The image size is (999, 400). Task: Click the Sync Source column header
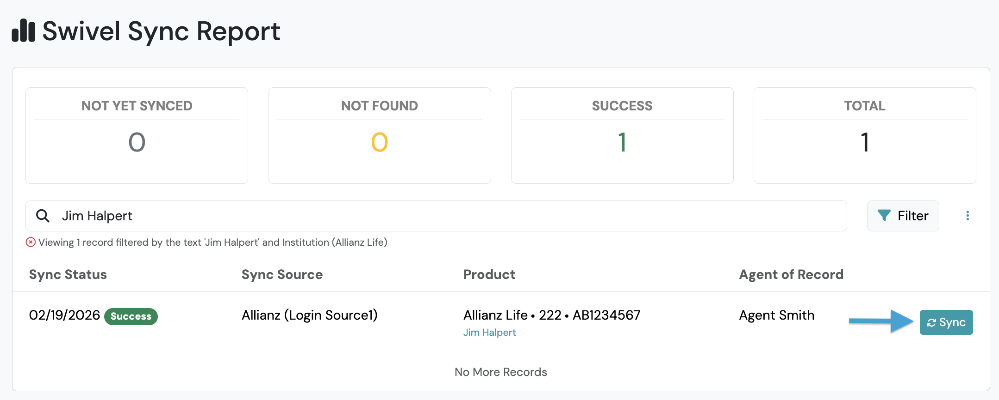click(282, 275)
